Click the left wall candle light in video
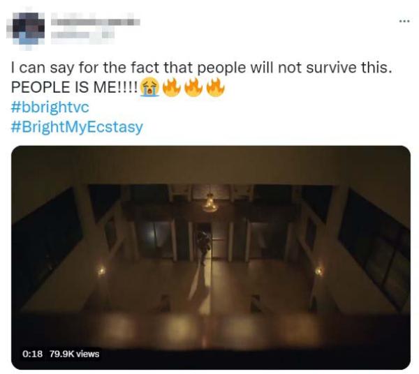This screenshot has width=419, height=374. tap(101, 271)
